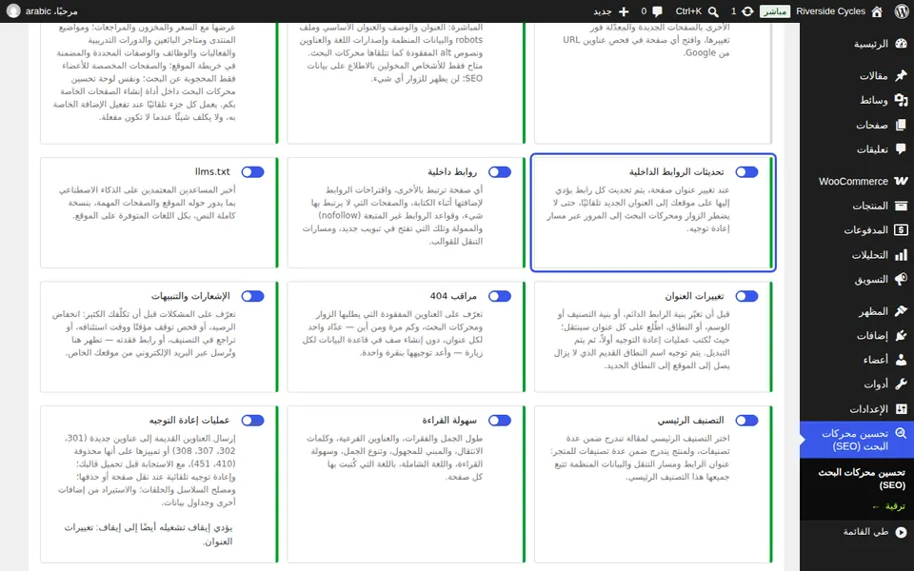914x571 pixels.
Task: Click the الإعدادات sliders icon
Action: point(902,409)
